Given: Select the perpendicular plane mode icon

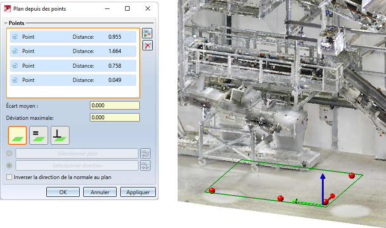Looking at the screenshot, I should [x=60, y=135].
